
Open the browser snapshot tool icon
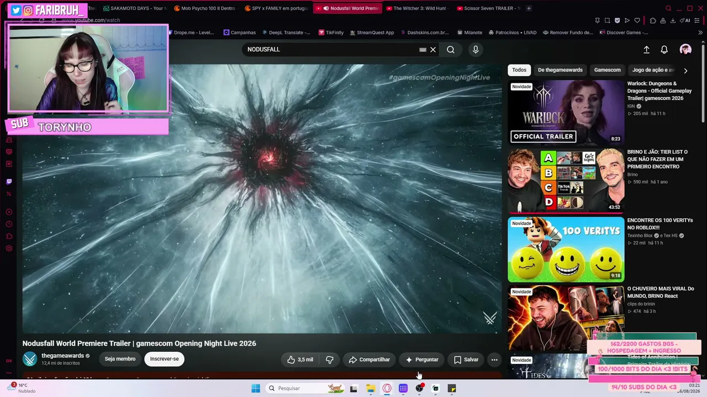coord(607,20)
